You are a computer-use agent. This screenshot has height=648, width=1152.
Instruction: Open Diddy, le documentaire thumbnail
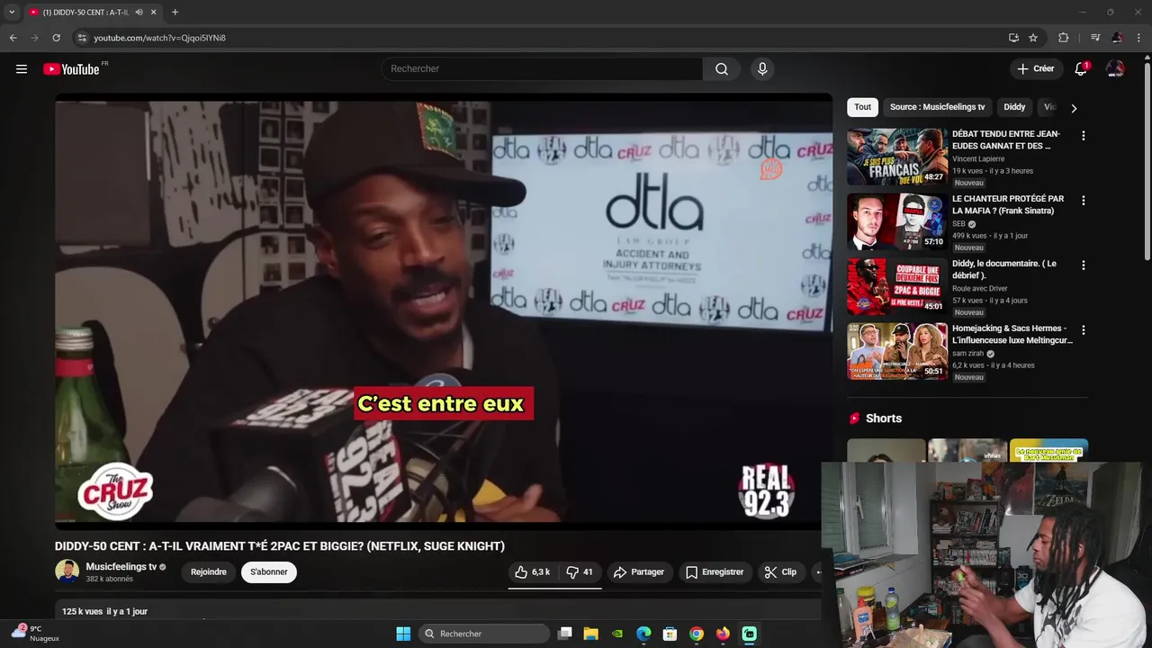(x=897, y=286)
